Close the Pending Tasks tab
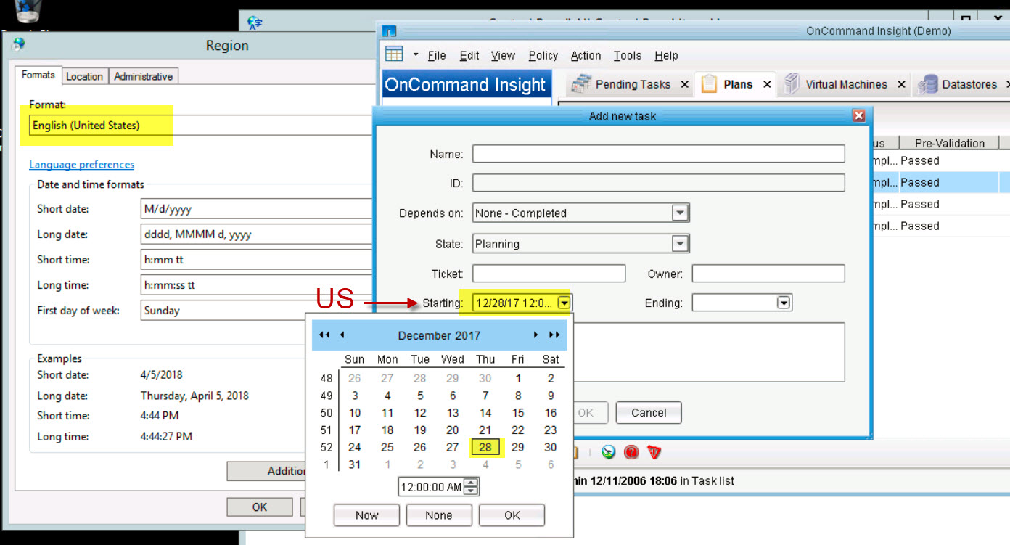1010x545 pixels. tap(684, 85)
